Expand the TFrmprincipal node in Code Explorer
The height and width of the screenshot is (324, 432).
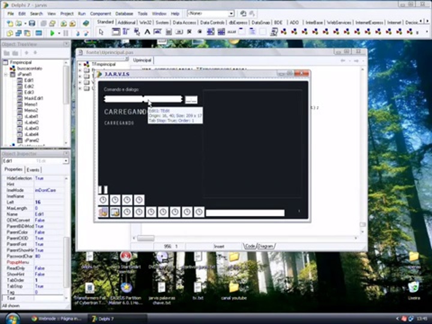[80, 64]
